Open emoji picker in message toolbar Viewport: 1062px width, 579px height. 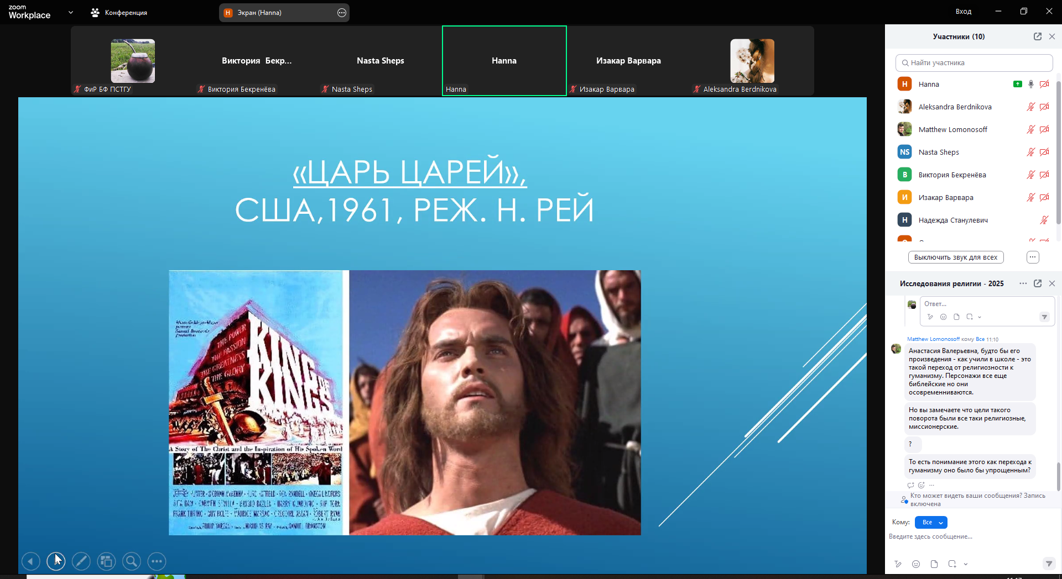(916, 564)
